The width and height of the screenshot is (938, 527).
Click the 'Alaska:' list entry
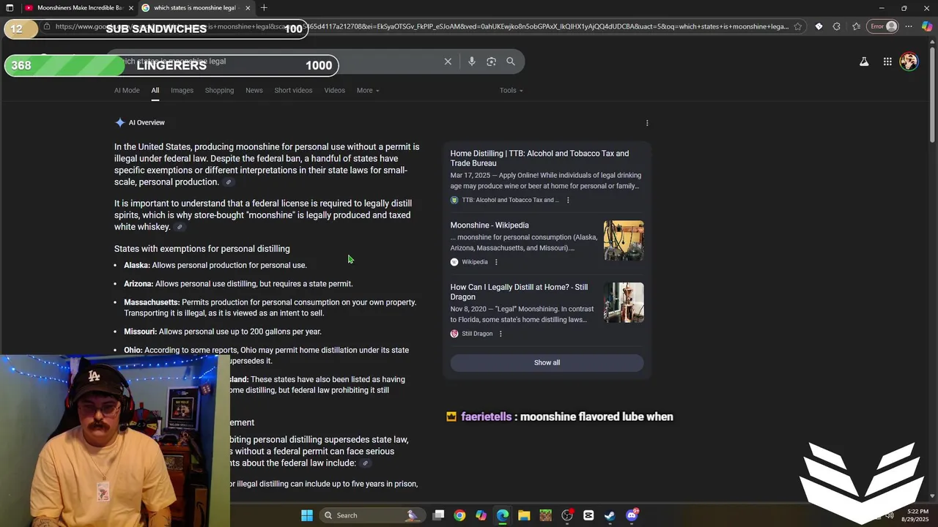click(x=215, y=266)
